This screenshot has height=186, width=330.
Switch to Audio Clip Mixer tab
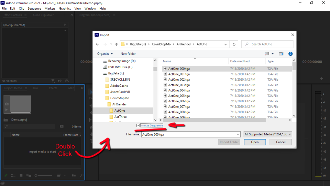tap(43, 15)
